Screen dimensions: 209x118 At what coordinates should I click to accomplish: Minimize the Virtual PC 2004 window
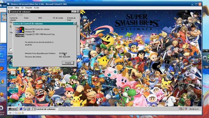[192, 4]
